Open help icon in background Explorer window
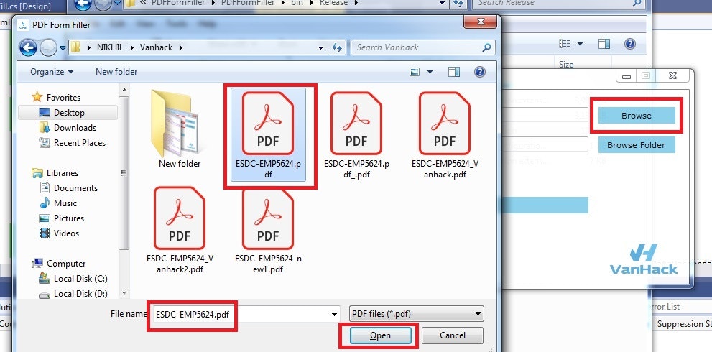The height and width of the screenshot is (352, 712). tap(629, 44)
